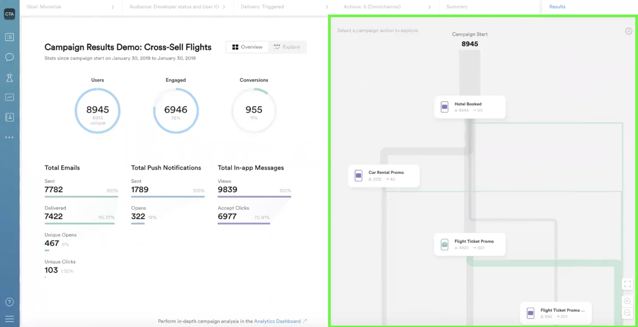
Task: Open the analytics chart sidebar icon
Action: pos(9,97)
